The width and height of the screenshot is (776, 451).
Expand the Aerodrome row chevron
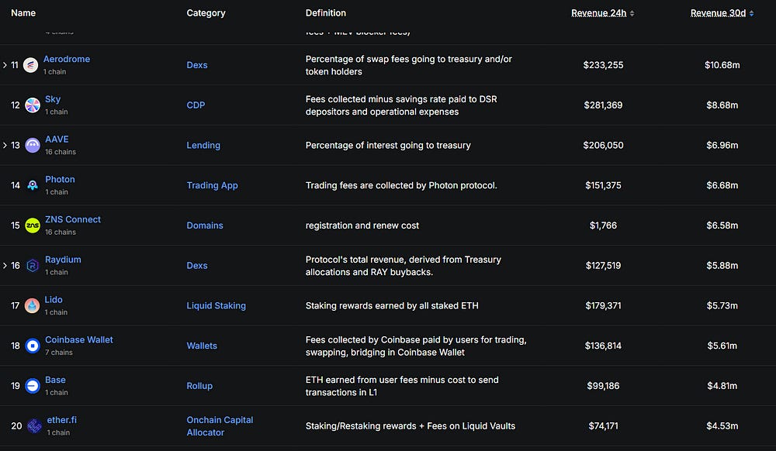pos(5,65)
